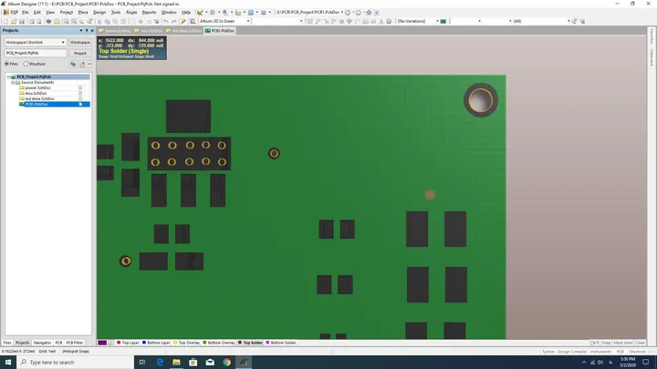
Task: Select the Files radio button
Action: pyautogui.click(x=6, y=64)
